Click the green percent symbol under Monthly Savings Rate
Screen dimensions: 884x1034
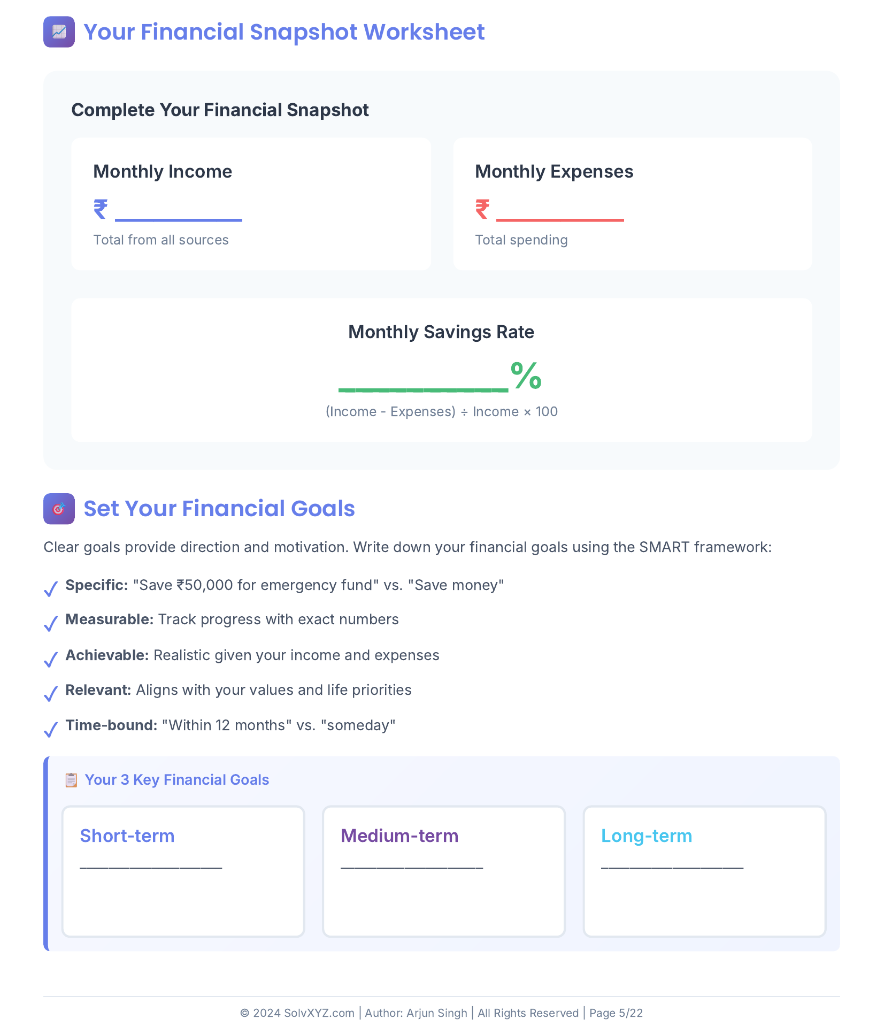click(526, 376)
